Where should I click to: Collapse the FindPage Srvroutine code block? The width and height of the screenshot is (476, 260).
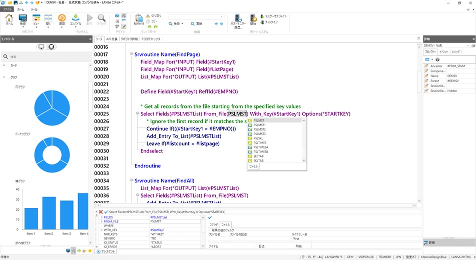[132, 54]
